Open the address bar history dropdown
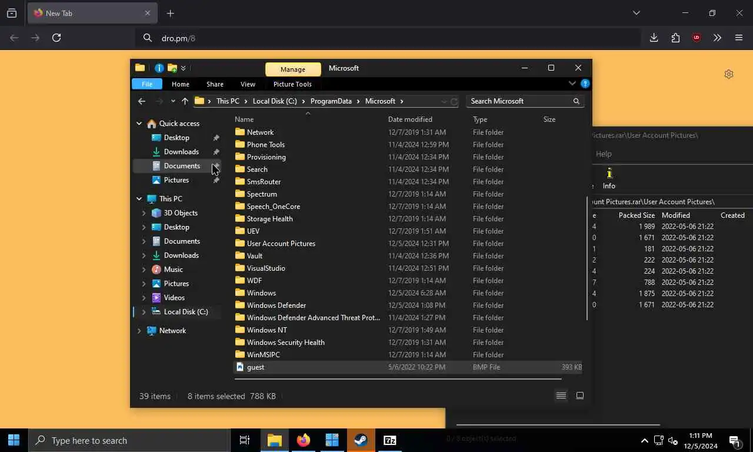Image resolution: width=753 pixels, height=452 pixels. (444, 101)
